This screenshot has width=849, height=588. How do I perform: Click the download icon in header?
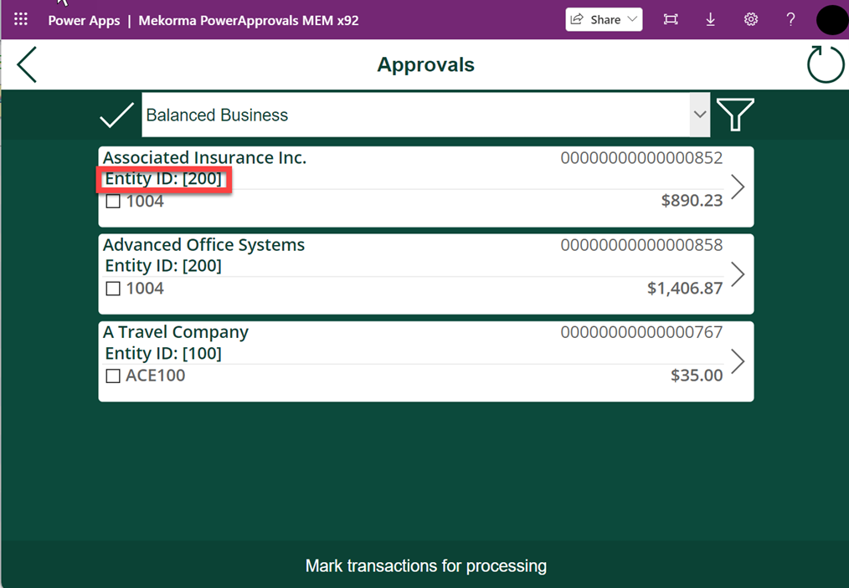coord(710,19)
